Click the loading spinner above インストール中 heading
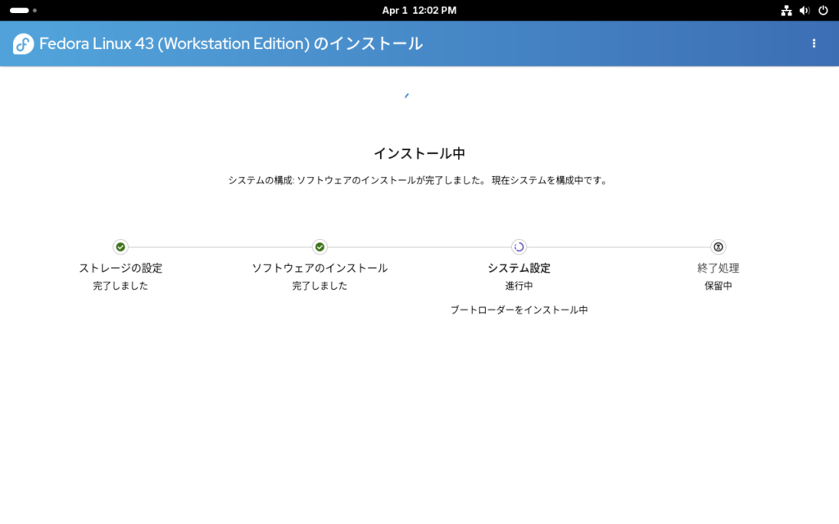 406,96
